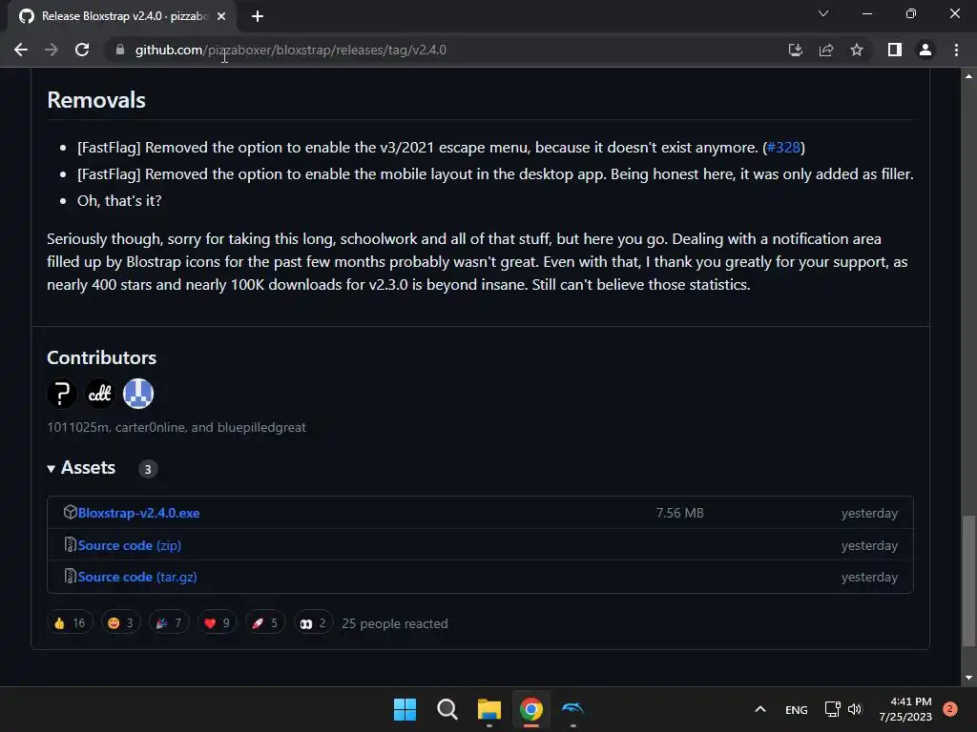Viewport: 977px width, 732px height.
Task: Open the Windows Start menu
Action: (x=405, y=709)
